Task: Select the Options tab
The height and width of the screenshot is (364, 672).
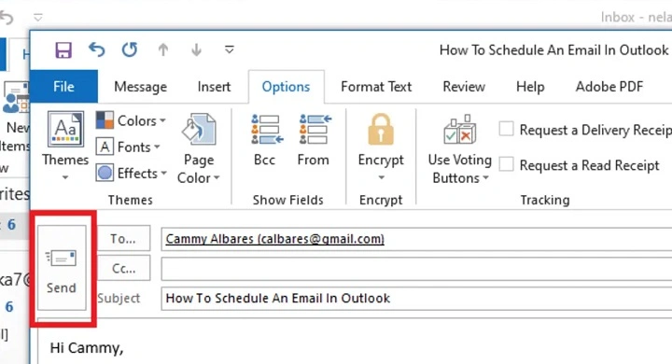Action: point(286,87)
